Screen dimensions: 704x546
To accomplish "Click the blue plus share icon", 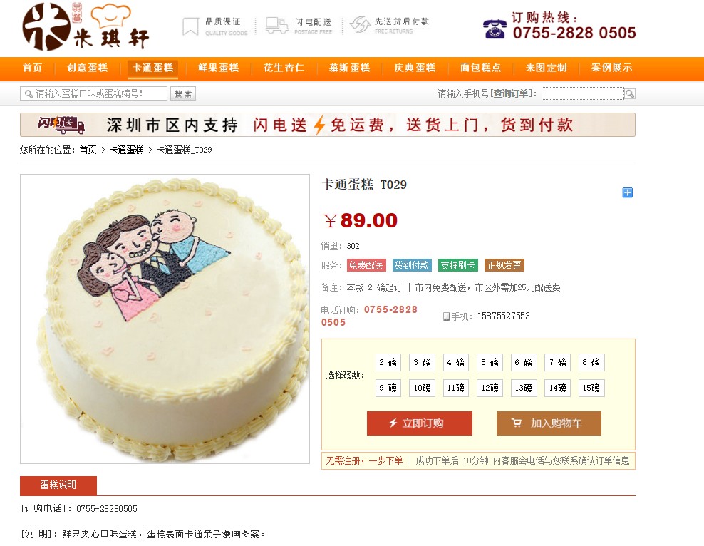I will click(627, 192).
